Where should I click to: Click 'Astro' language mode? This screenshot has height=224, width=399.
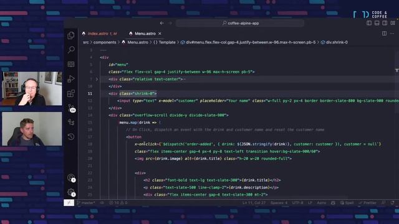pyautogui.click(x=322, y=203)
